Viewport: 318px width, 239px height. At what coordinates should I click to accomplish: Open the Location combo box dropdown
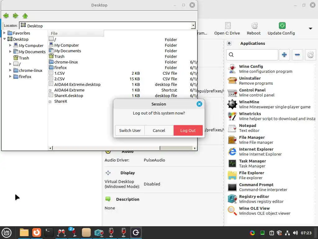[193, 26]
